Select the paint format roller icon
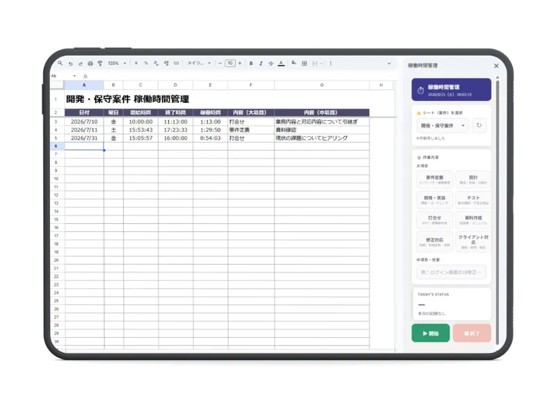The width and height of the screenshot is (556, 417). click(100, 63)
